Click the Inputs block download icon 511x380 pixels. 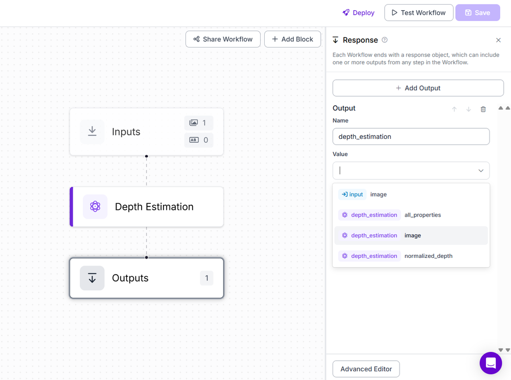[92, 132]
